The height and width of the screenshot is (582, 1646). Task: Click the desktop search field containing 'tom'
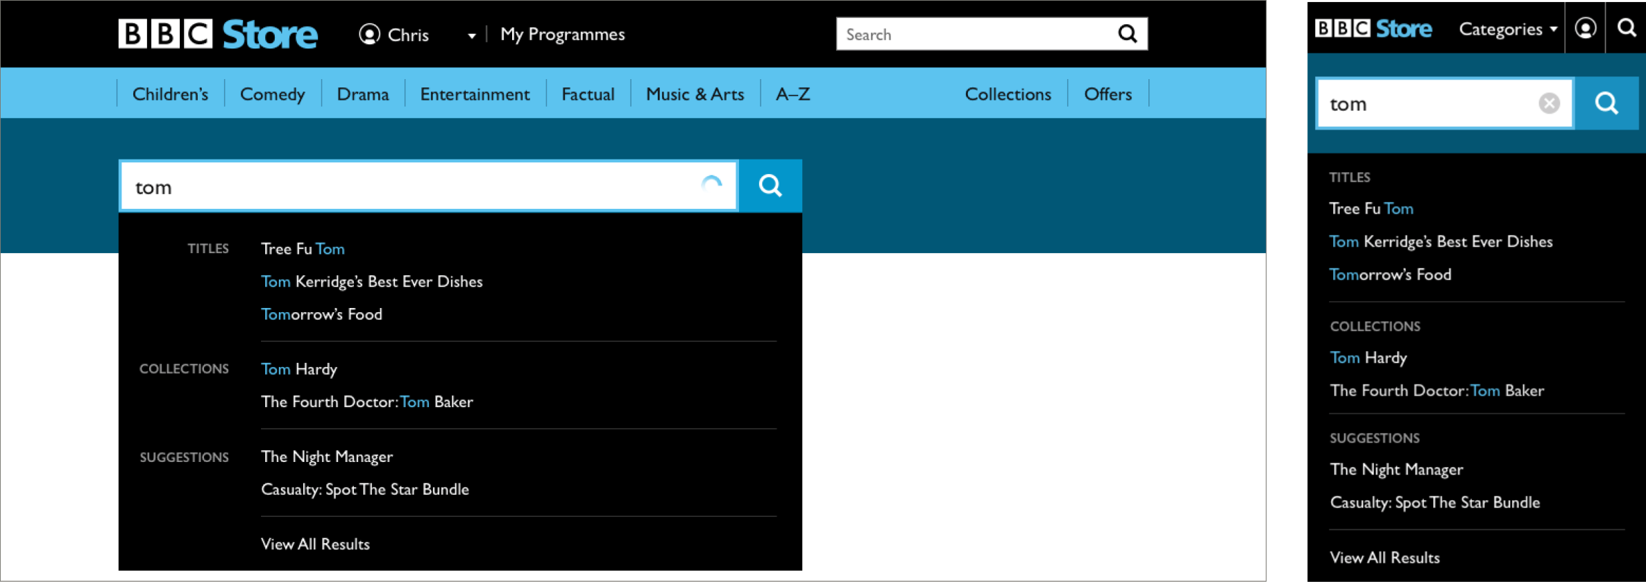click(x=428, y=186)
